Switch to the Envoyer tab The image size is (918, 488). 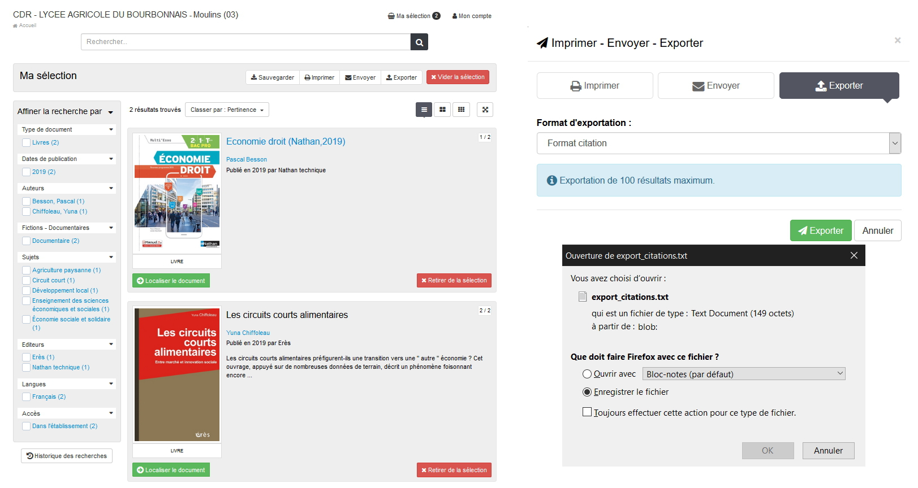(x=716, y=86)
